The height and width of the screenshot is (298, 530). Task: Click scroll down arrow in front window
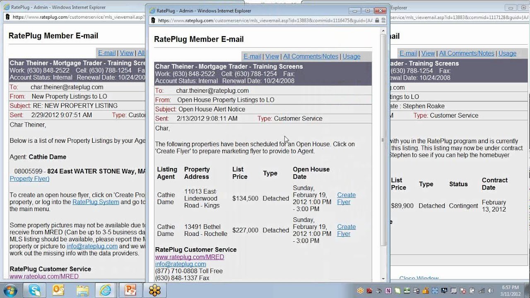[383, 279]
